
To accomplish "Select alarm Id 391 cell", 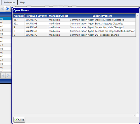I will 19,24.
